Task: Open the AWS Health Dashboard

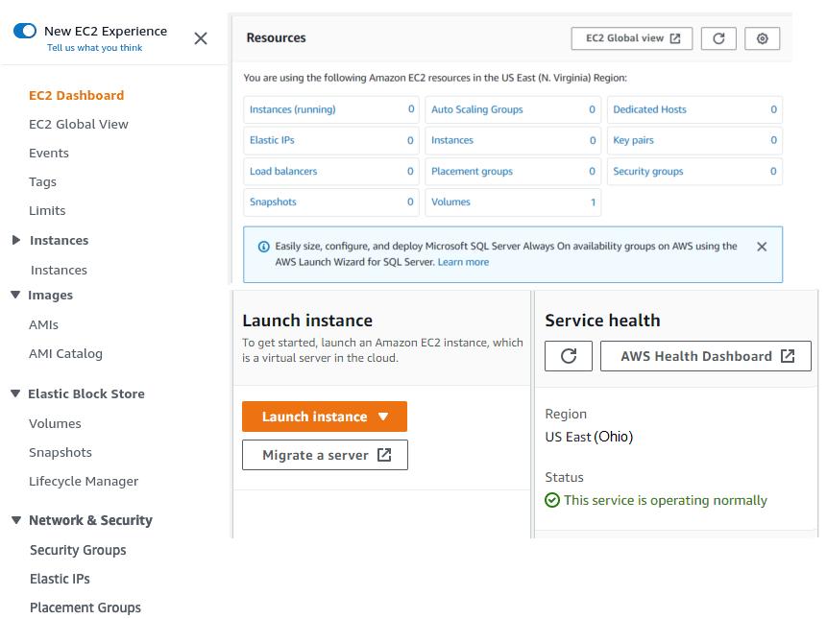Action: (706, 356)
